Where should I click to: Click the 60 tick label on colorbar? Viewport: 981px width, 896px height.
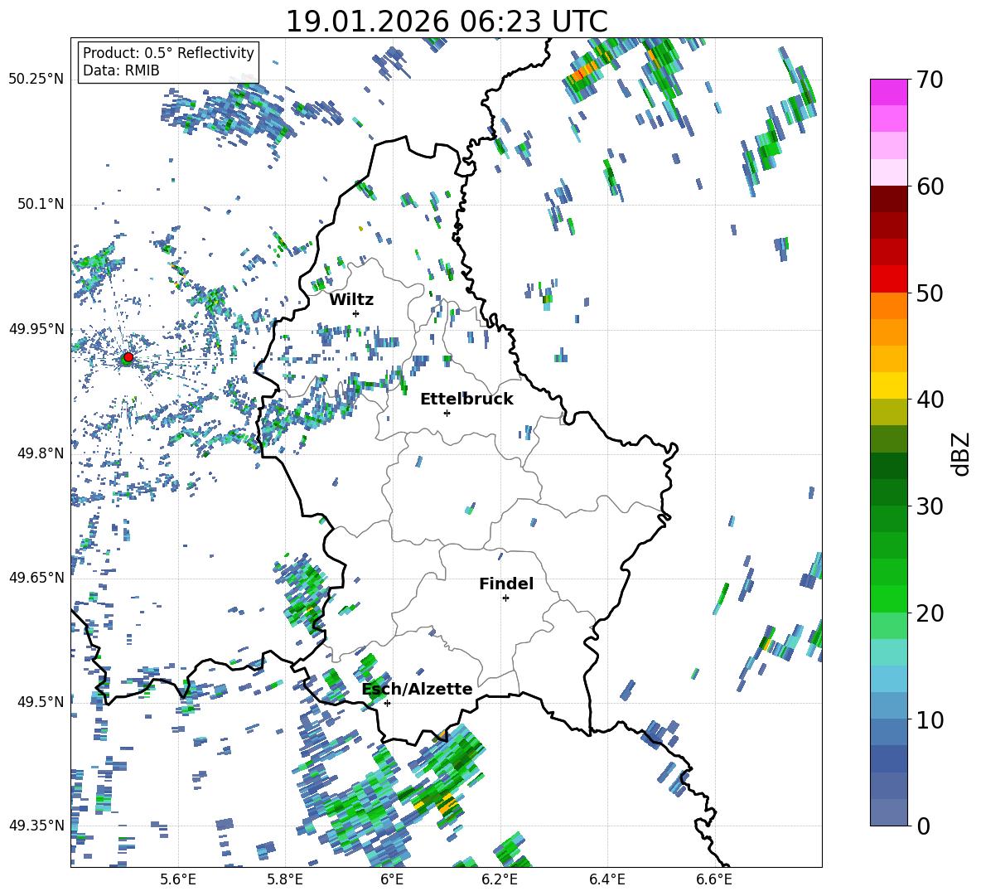[x=930, y=186]
